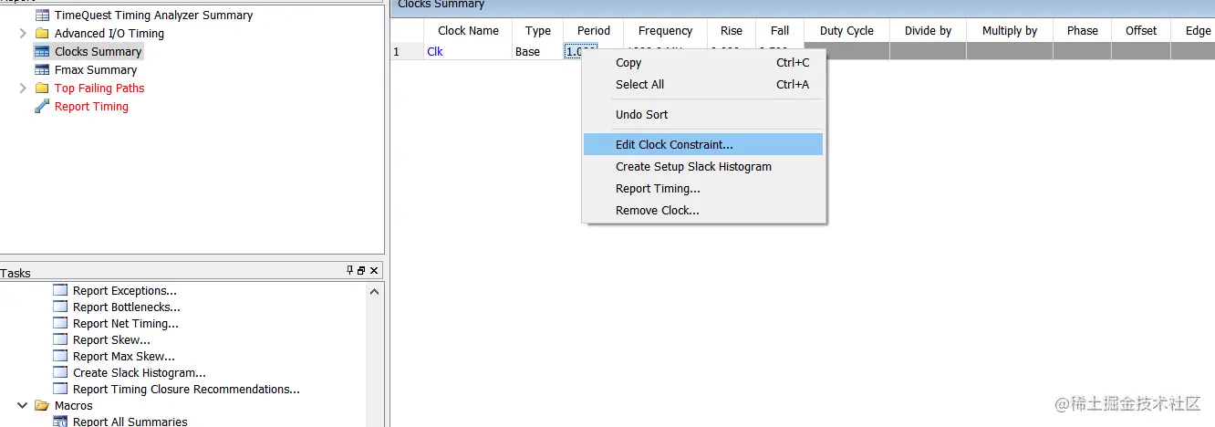This screenshot has width=1215, height=427.
Task: Collapse the Macros folder
Action: (x=23, y=406)
